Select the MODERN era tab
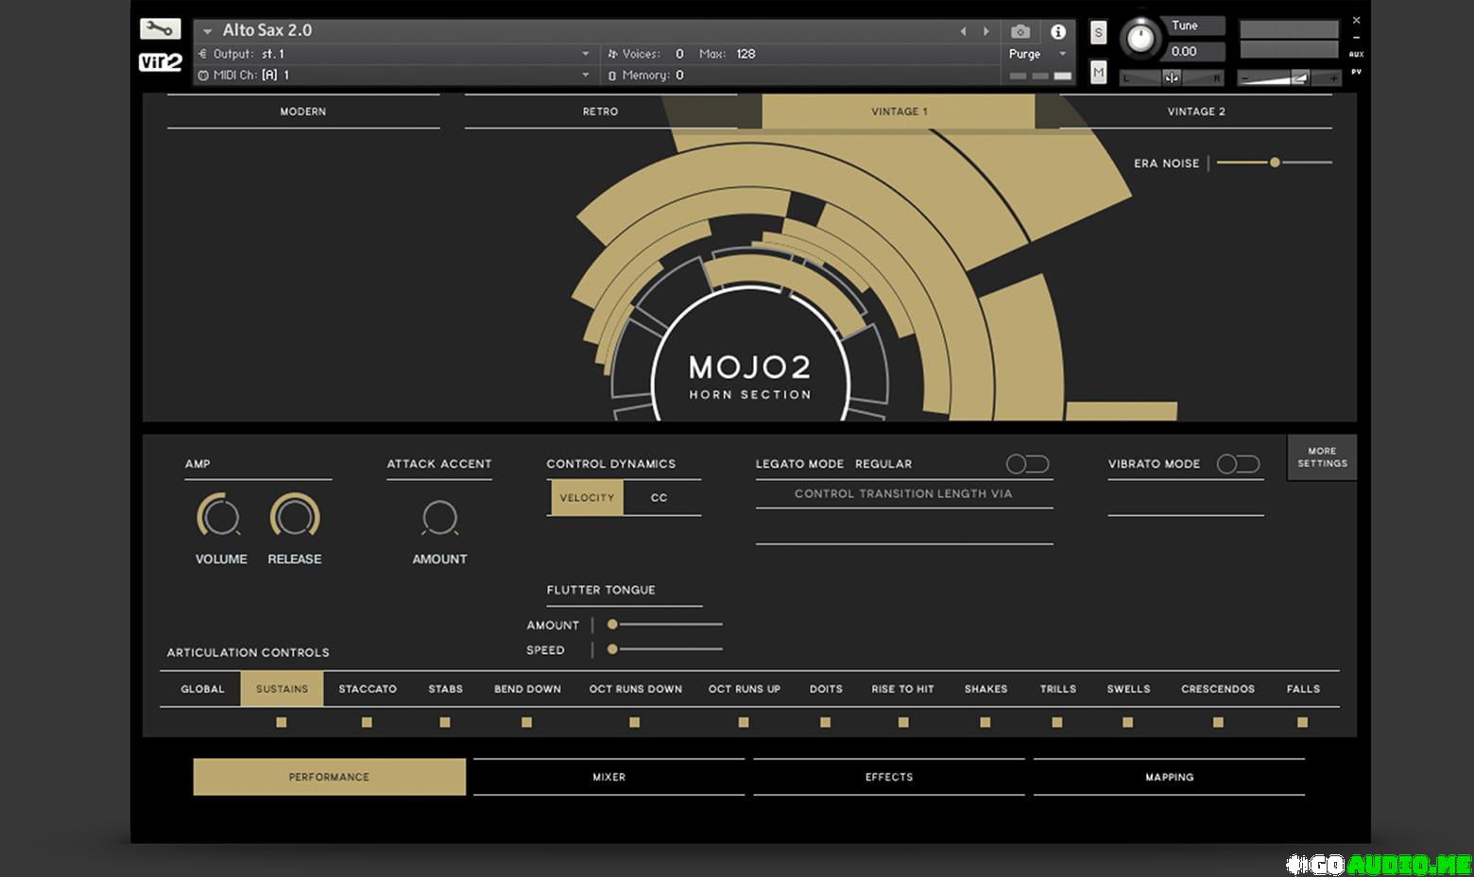This screenshot has width=1474, height=877. (x=303, y=112)
